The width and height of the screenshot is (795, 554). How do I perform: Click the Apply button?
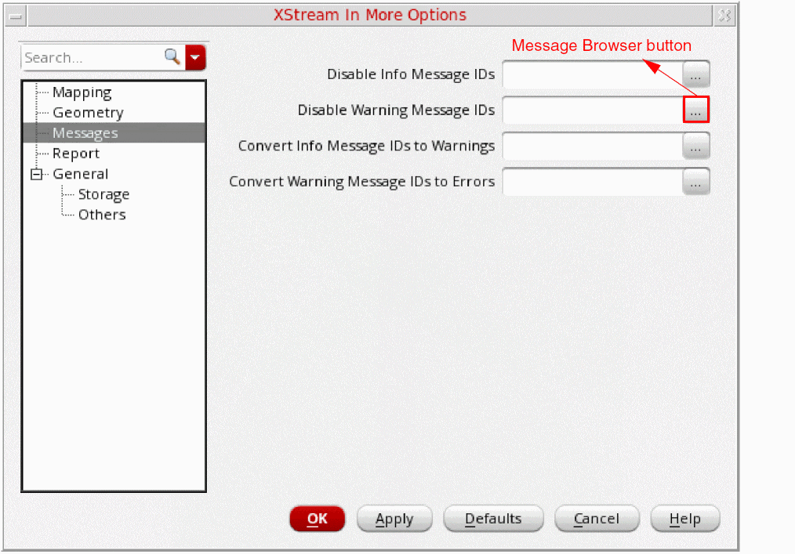pos(394,519)
